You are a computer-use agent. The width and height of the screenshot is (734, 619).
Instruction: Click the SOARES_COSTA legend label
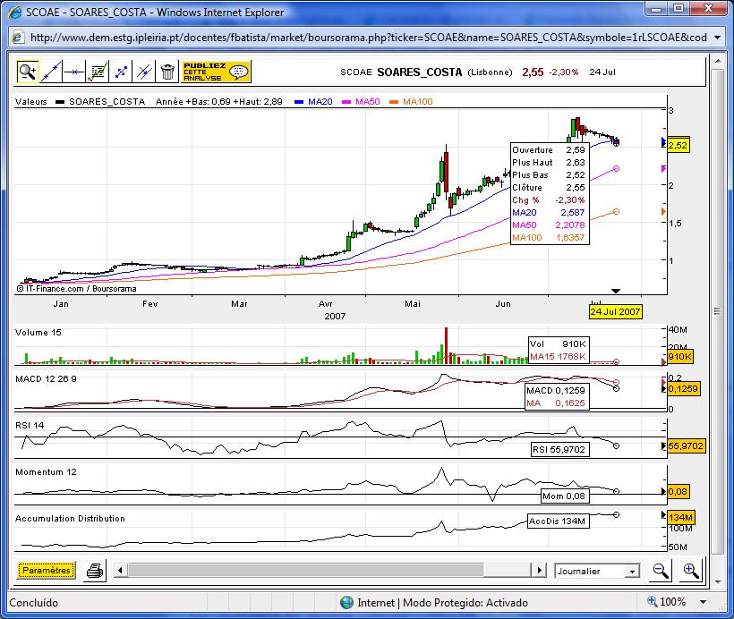tap(107, 102)
